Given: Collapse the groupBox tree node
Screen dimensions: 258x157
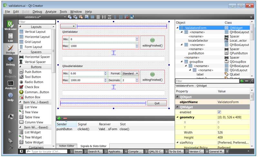Looking at the screenshot, I should click(182, 62).
